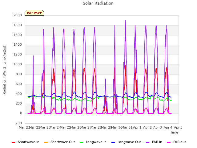197x148 pixels.
Task: Click the red Shortwave In legend swatch
Action: point(13,142)
